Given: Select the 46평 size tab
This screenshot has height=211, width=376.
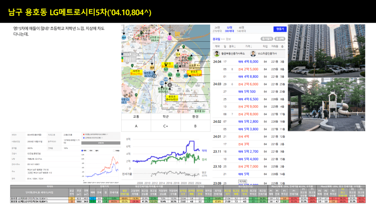Looking at the screenshot, I should pyautogui.click(x=241, y=29).
